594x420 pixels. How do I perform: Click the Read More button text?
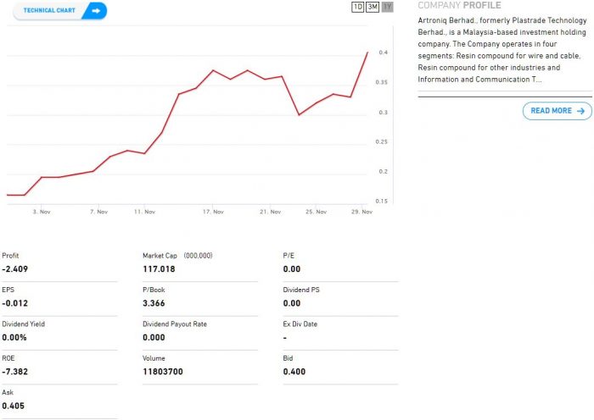[x=551, y=111]
